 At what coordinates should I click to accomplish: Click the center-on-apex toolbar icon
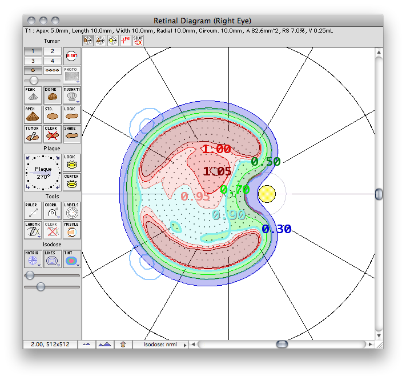(100, 41)
